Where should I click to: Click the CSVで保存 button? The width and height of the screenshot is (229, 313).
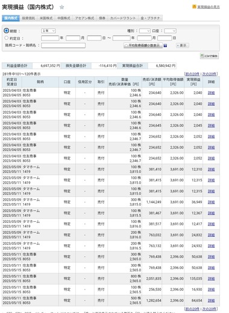click(x=209, y=56)
